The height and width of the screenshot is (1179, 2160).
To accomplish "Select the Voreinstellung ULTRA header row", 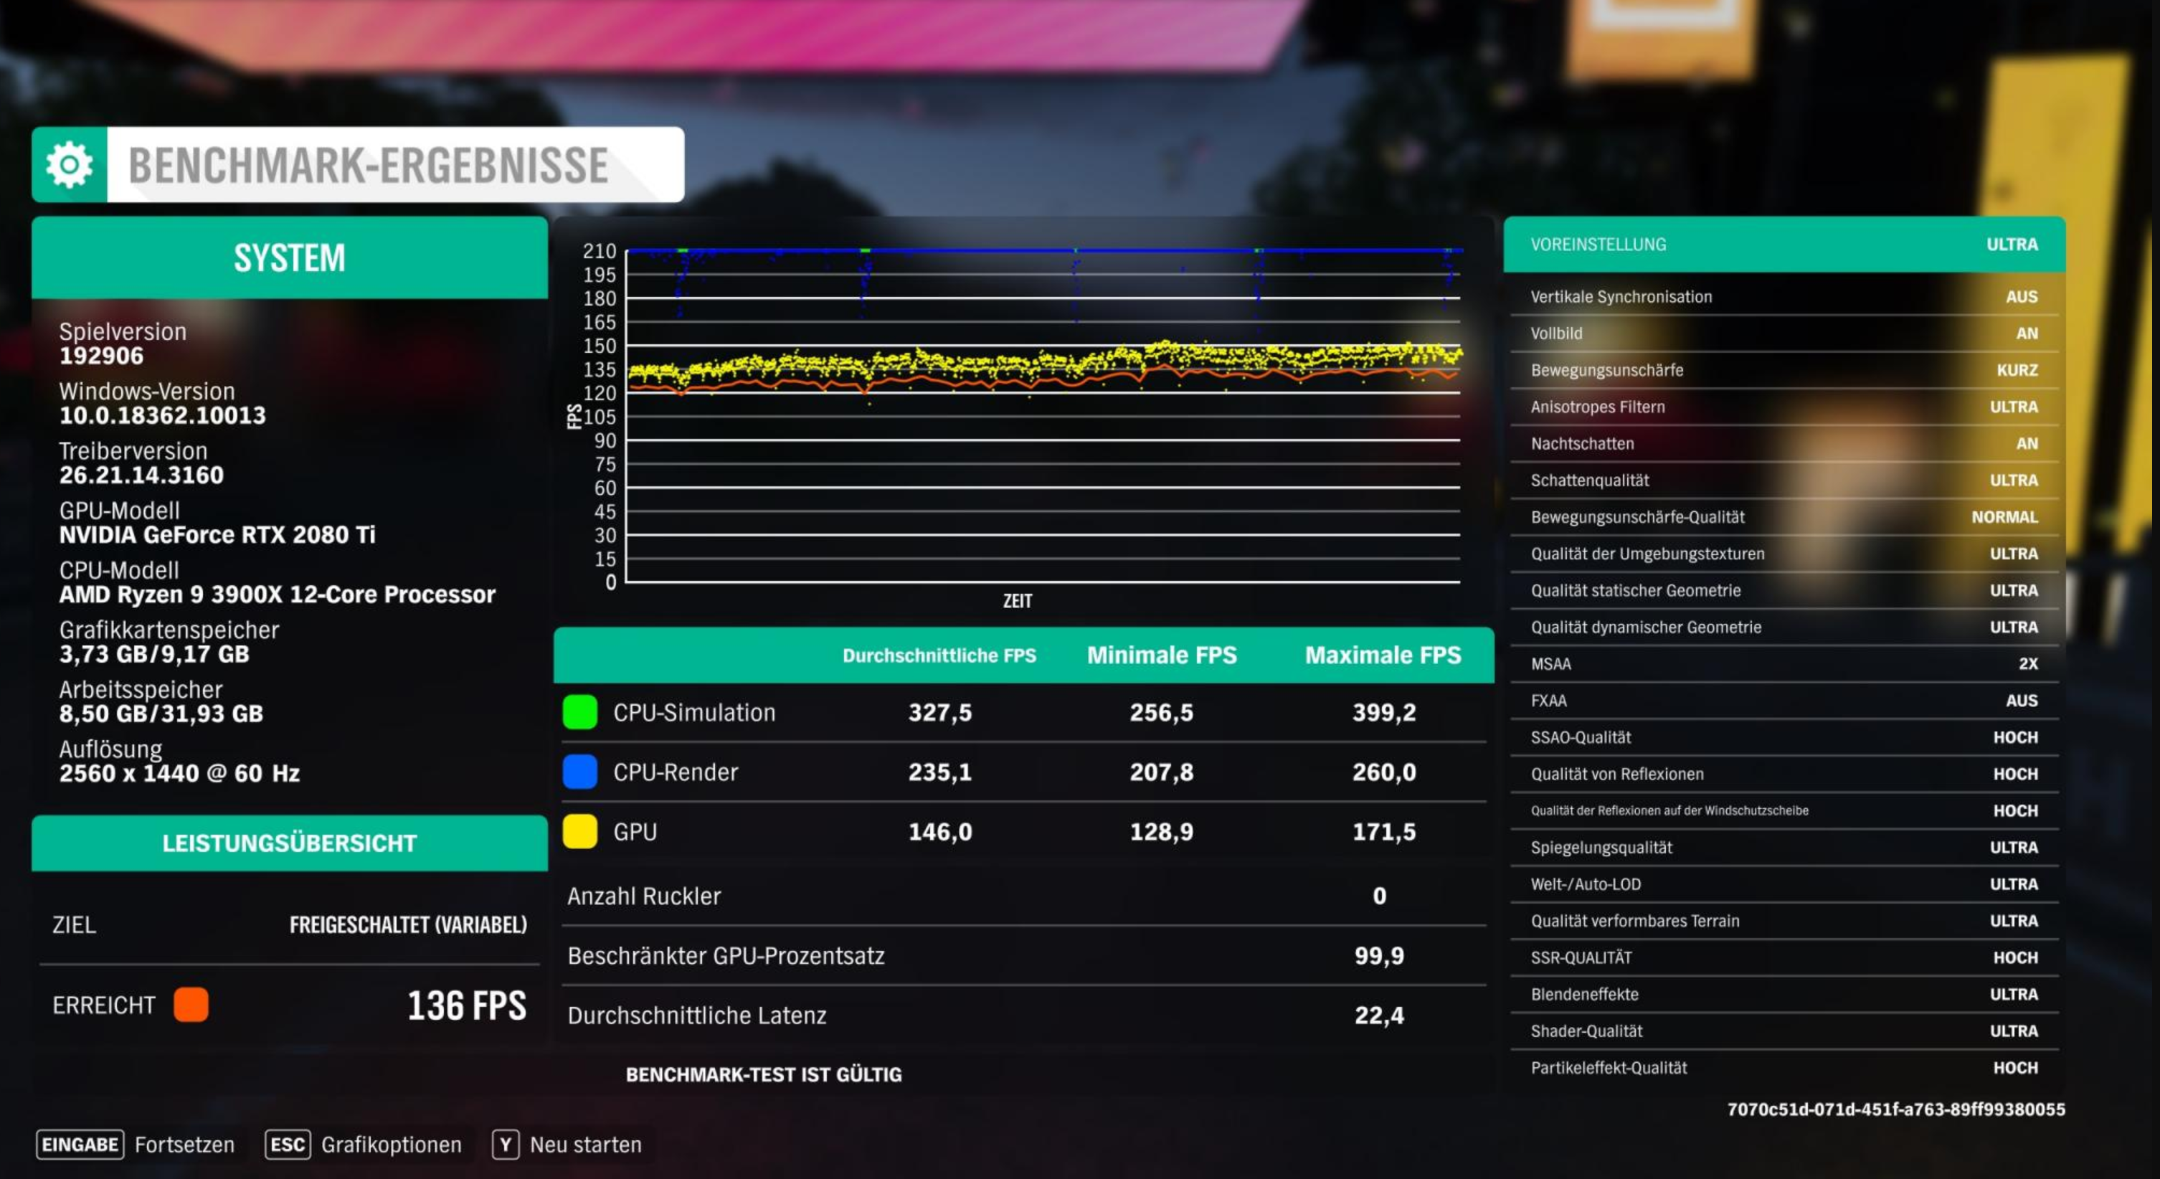I will (1784, 244).
